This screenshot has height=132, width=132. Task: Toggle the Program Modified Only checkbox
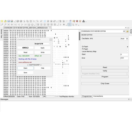(127, 74)
